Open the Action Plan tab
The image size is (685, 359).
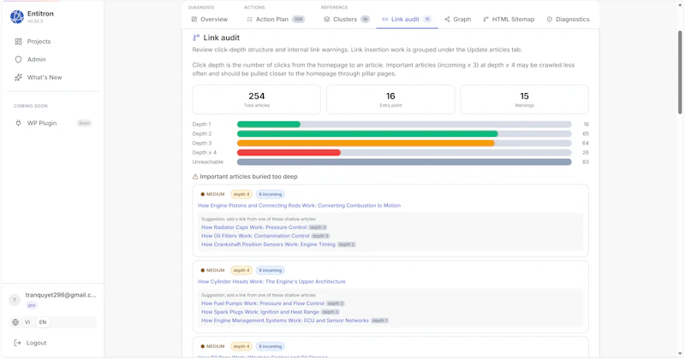click(275, 19)
